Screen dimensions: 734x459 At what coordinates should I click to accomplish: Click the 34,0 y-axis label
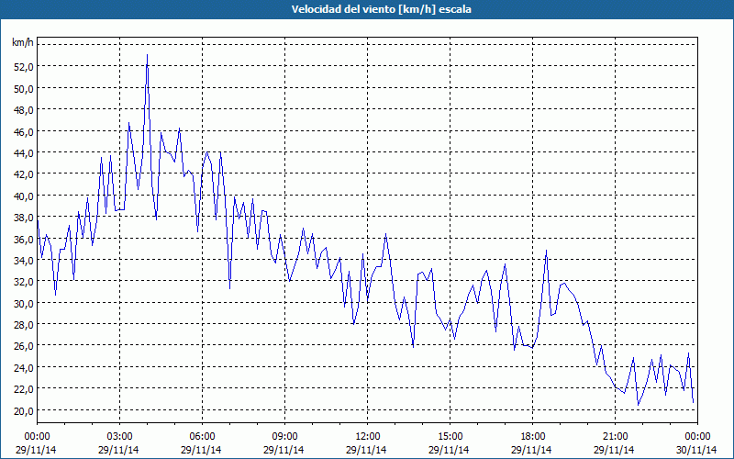point(25,260)
